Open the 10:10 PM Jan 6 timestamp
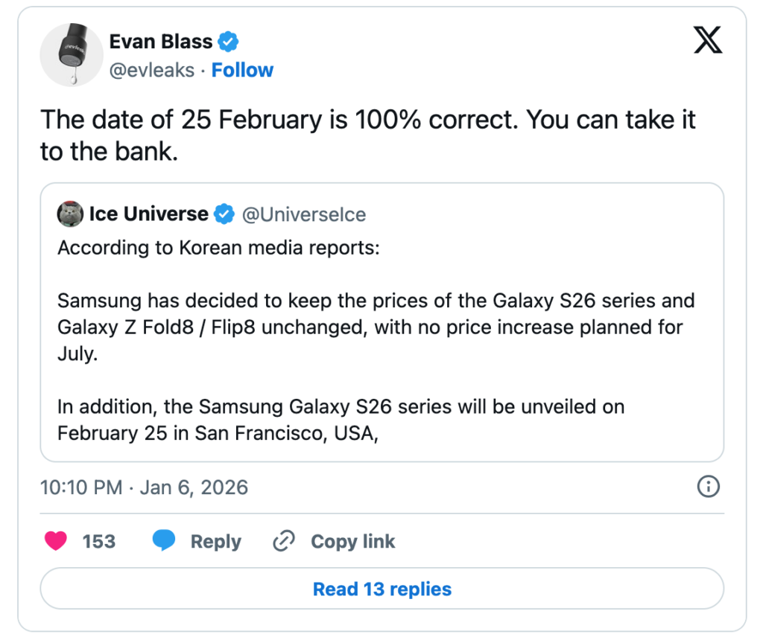 pyautogui.click(x=144, y=487)
